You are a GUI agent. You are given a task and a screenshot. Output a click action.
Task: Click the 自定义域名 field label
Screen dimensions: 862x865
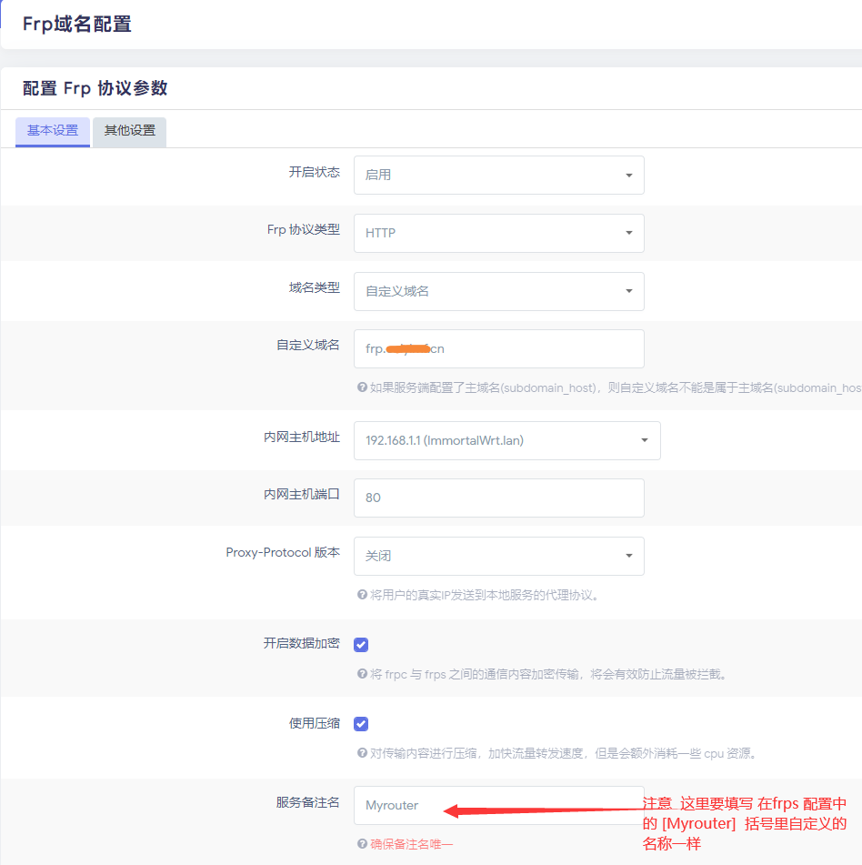[x=307, y=346]
